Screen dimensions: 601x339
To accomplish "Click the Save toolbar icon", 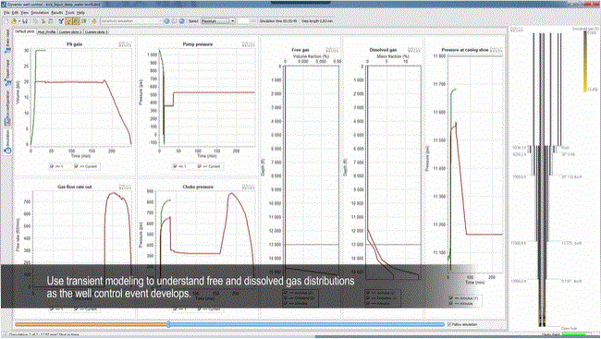I will [24, 21].
